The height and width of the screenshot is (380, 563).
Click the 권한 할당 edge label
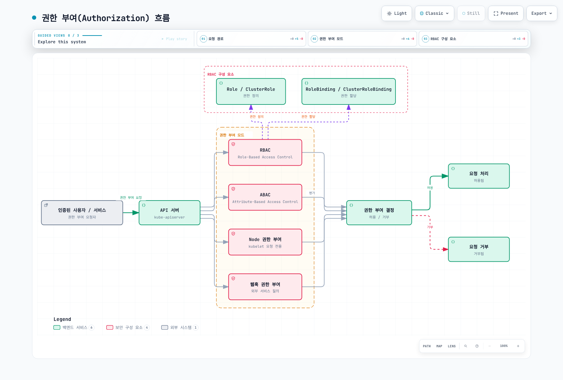(308, 117)
